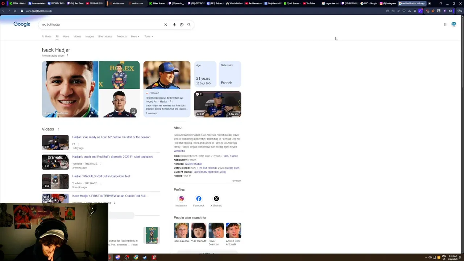This screenshot has height=261, width=464.
Task: Clear the search box with the X
Action: click(x=166, y=25)
